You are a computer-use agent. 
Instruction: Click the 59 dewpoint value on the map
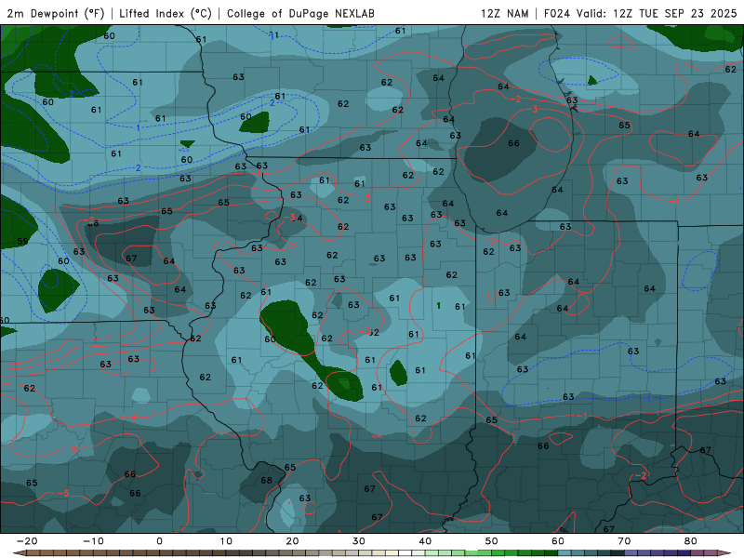(x=22, y=241)
